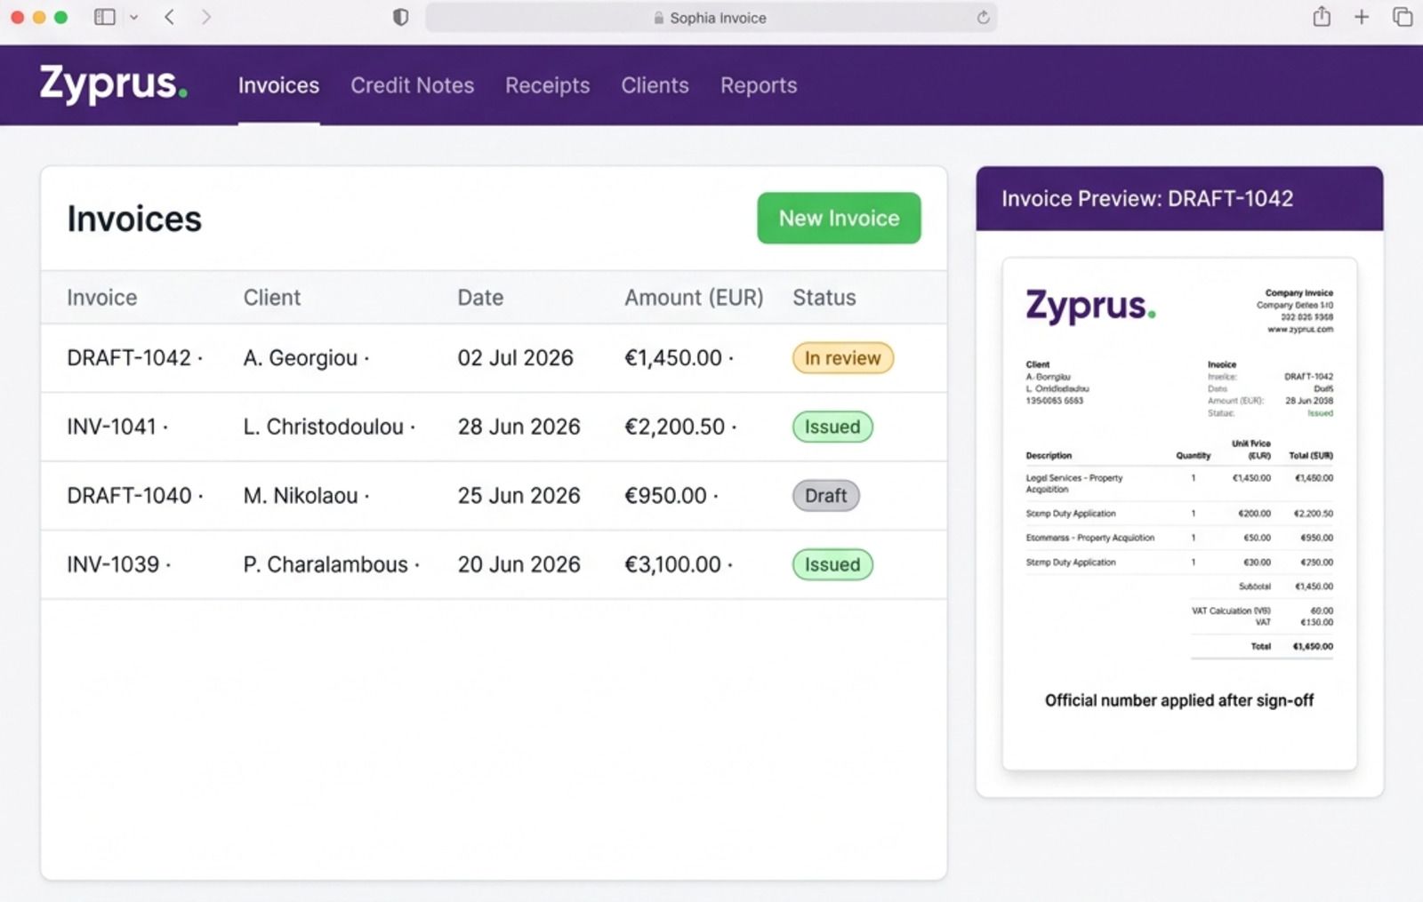Open the Reports tab

point(759,85)
